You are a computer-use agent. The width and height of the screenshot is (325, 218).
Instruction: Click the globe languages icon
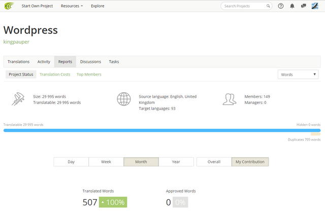(124, 99)
